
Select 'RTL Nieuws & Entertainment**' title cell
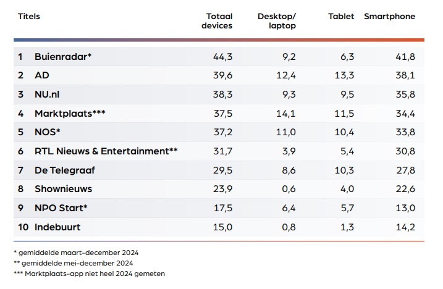tap(106, 151)
